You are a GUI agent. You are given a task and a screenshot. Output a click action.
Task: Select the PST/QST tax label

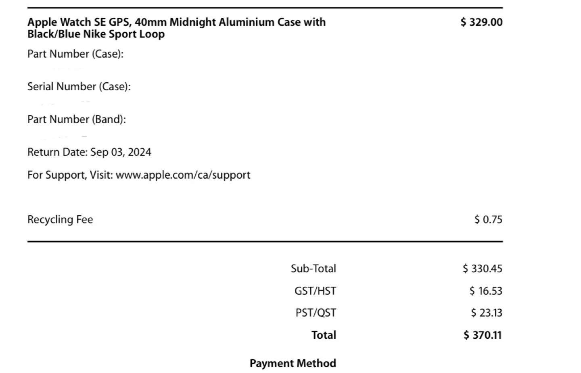click(x=316, y=313)
